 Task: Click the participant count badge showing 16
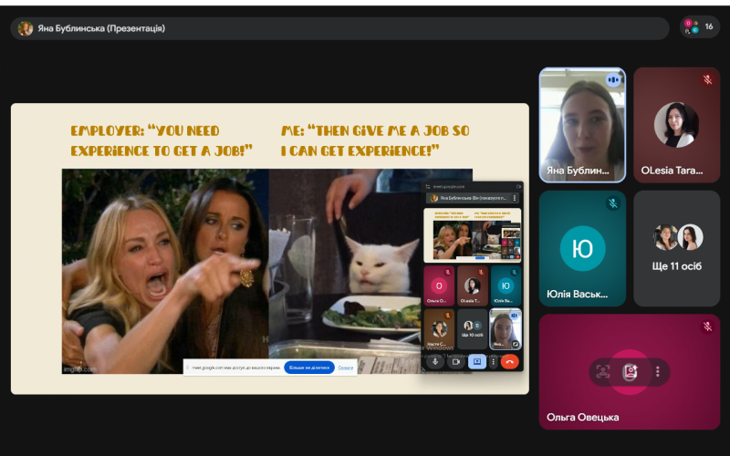pyautogui.click(x=699, y=27)
